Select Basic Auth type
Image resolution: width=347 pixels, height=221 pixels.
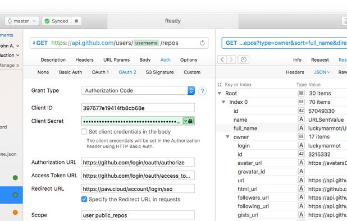70,72
